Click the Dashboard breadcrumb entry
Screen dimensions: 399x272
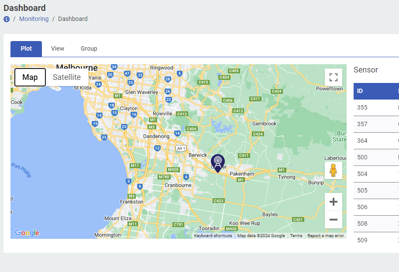pyautogui.click(x=72, y=19)
